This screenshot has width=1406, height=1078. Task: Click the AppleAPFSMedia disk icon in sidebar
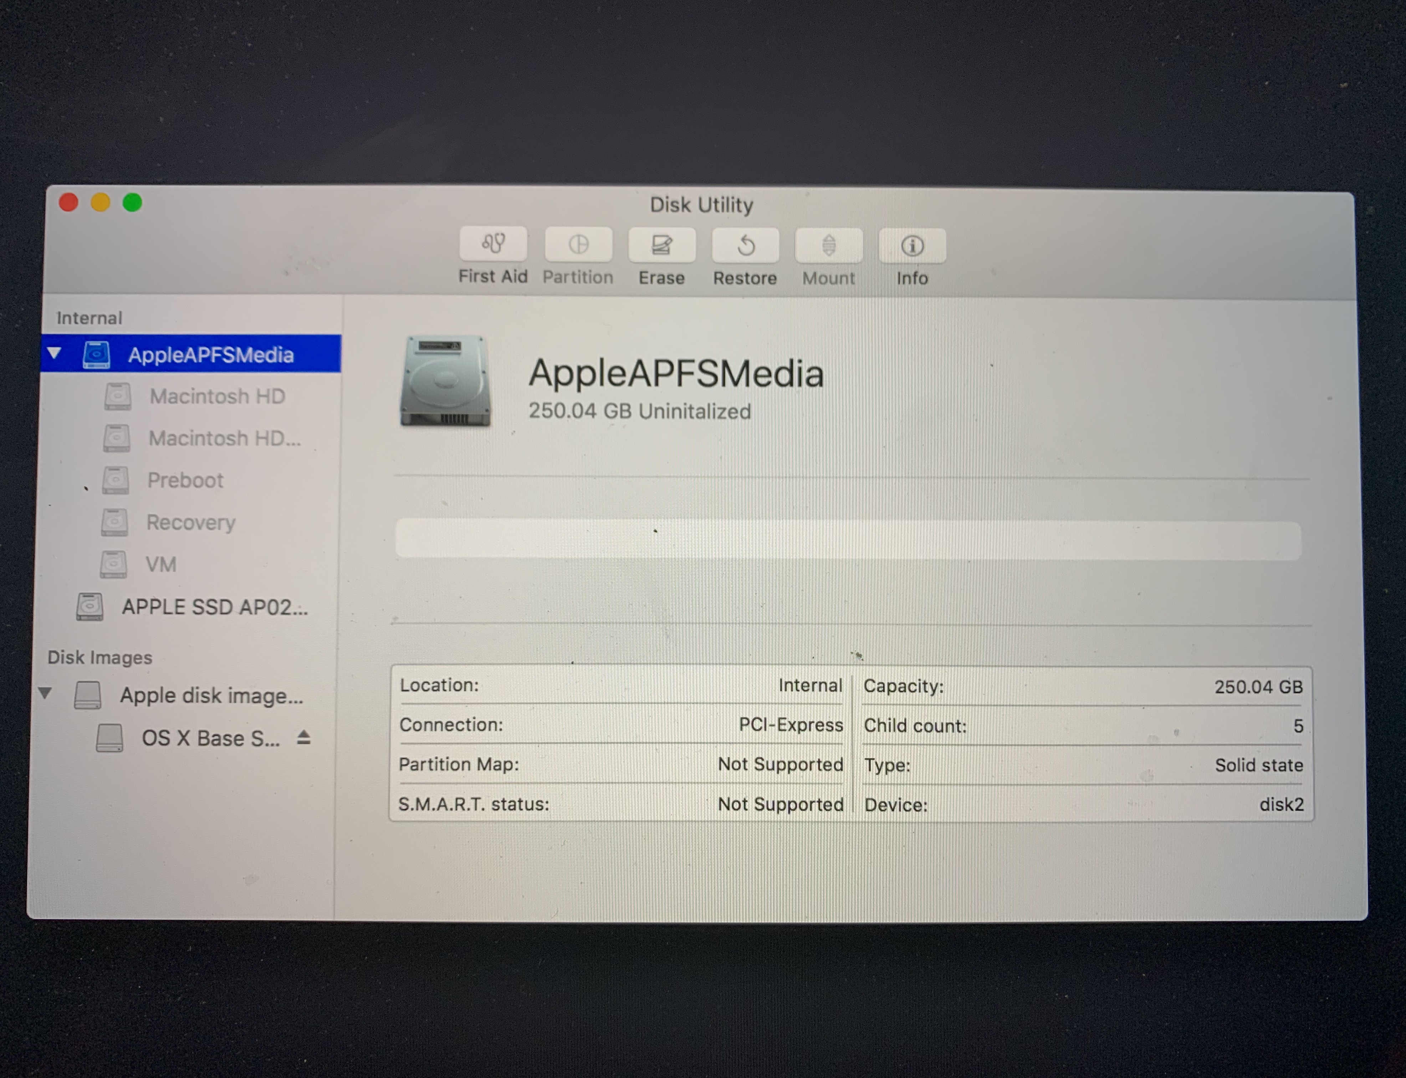(x=96, y=355)
